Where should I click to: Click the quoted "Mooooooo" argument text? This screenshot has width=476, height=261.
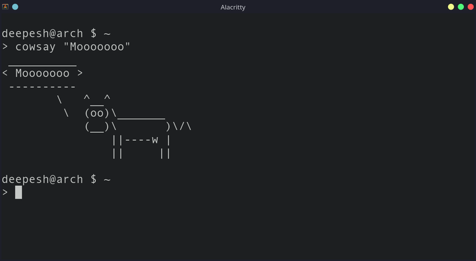(97, 47)
